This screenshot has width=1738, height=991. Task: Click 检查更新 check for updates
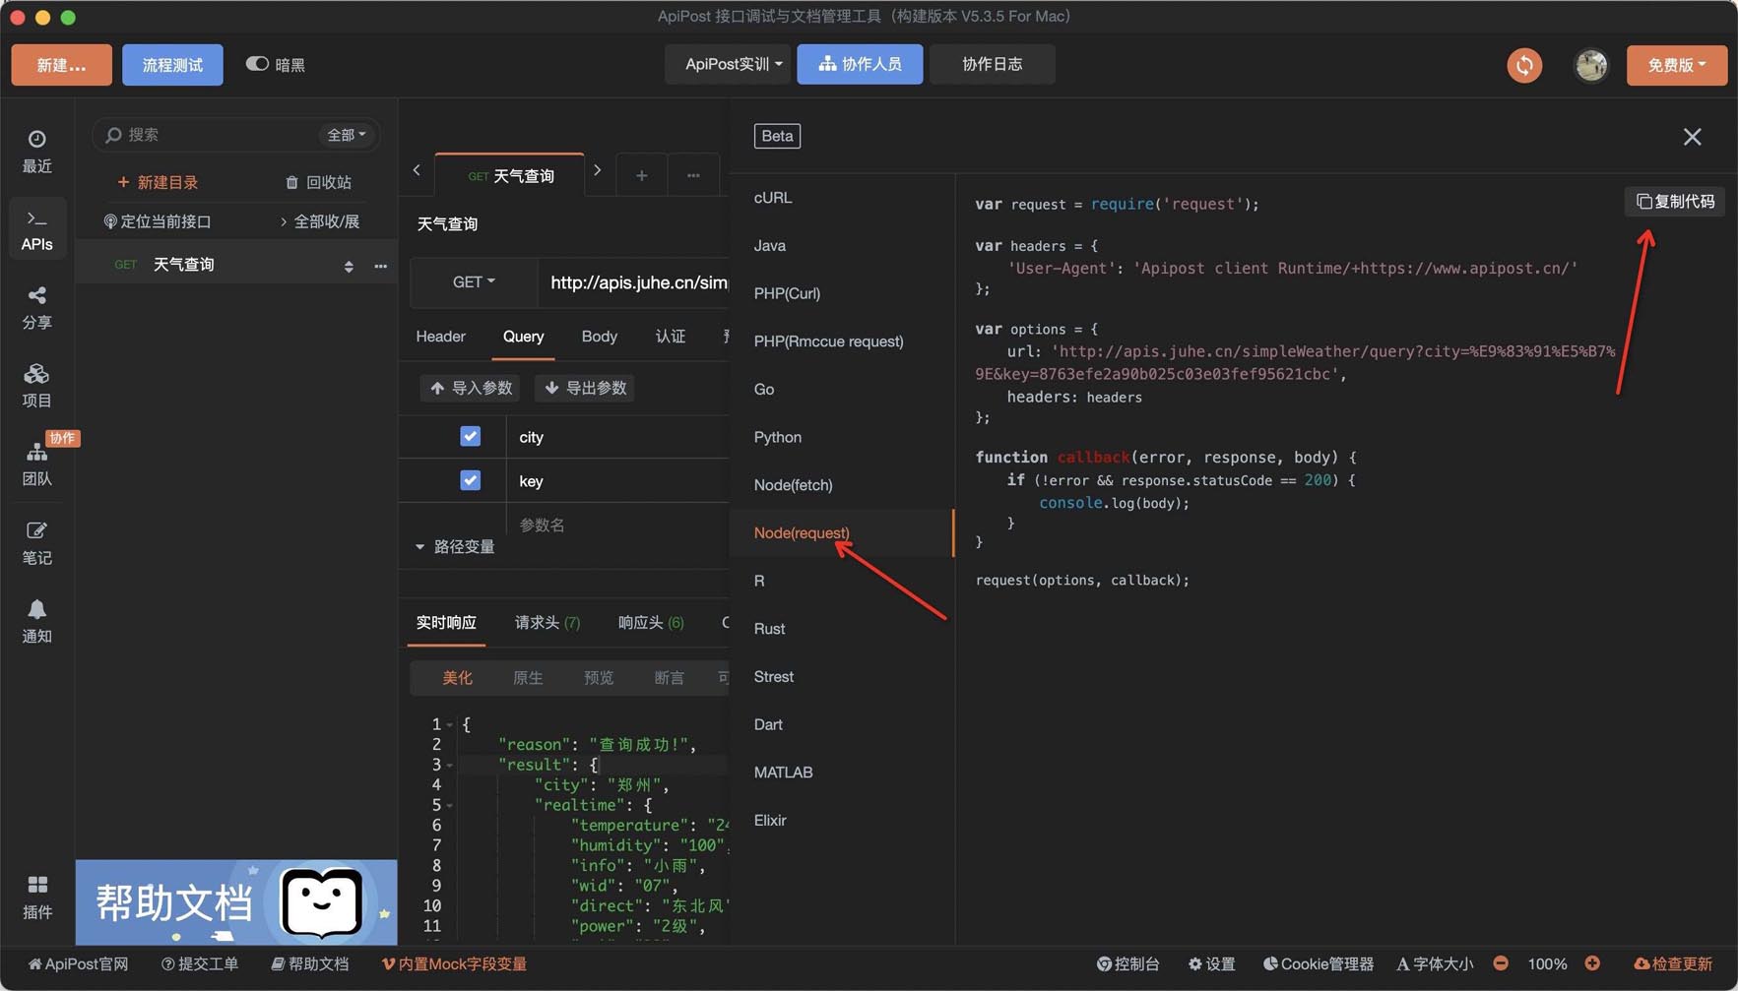tap(1673, 964)
